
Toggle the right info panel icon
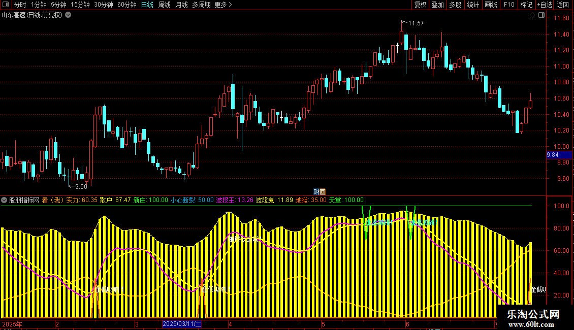[541, 15]
